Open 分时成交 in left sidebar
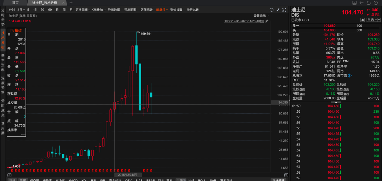Viewport: 382px width, 181px height. click(x=3, y=108)
